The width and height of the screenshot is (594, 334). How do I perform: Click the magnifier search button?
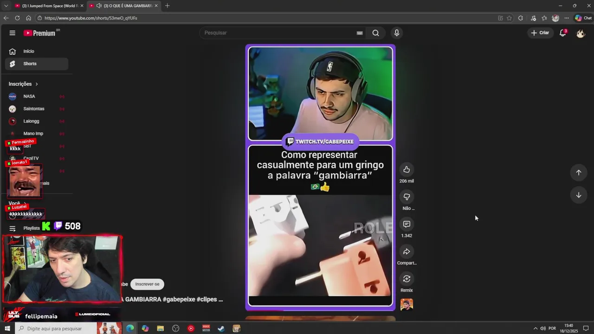tap(376, 33)
